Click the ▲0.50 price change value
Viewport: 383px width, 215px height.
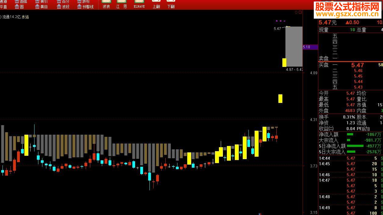(352, 22)
